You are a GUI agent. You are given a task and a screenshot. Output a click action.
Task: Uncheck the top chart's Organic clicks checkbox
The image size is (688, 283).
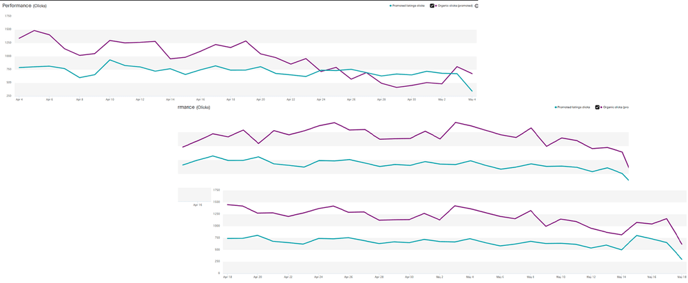(432, 6)
